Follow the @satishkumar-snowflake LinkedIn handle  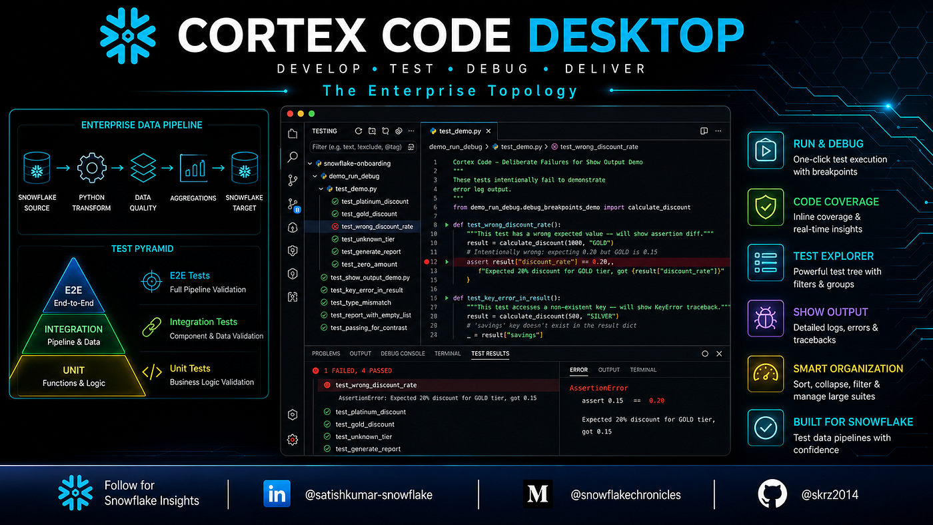(x=369, y=495)
